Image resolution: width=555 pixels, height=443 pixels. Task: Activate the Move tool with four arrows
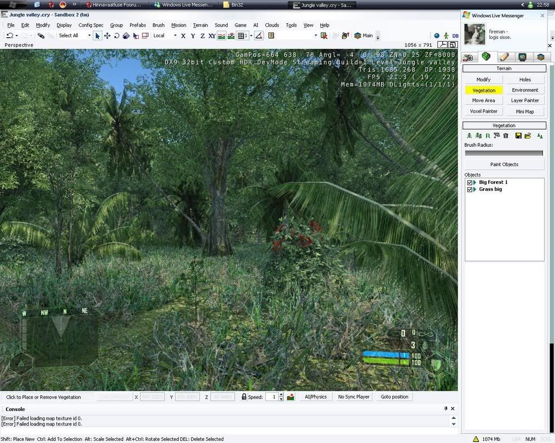click(107, 36)
